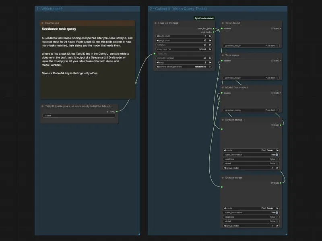Click the task_ids text field
This screenshot has height=241, width=322.
184,54
